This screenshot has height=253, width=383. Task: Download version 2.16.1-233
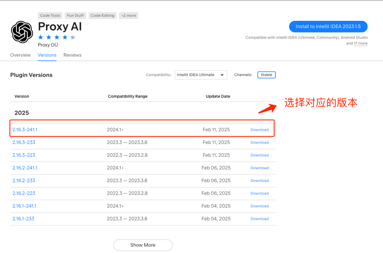pyautogui.click(x=259, y=219)
